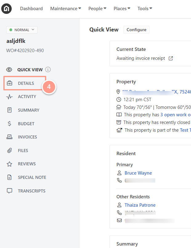
Task: Click the Transcripts chat bubble icon
Action: coord(10,191)
